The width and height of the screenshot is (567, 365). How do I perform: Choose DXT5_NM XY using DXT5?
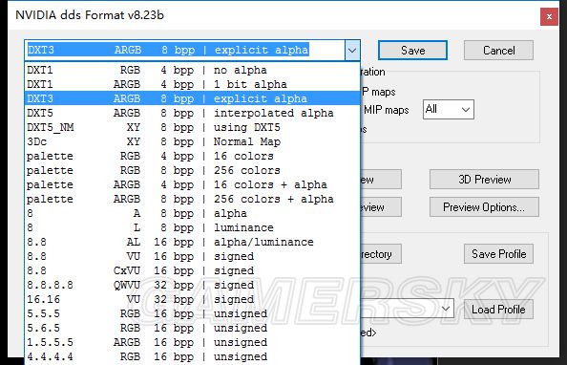click(193, 127)
